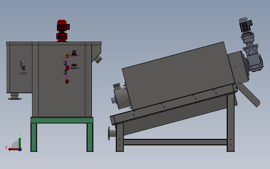Image resolution: width=270 pixels, height=169 pixels.
Task: Select the yellow elbow fitting on piping
Action: 67,55
